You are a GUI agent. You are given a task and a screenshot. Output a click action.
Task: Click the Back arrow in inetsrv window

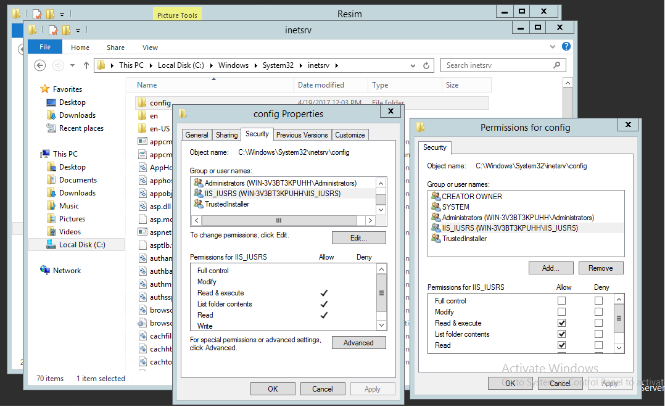(40, 65)
